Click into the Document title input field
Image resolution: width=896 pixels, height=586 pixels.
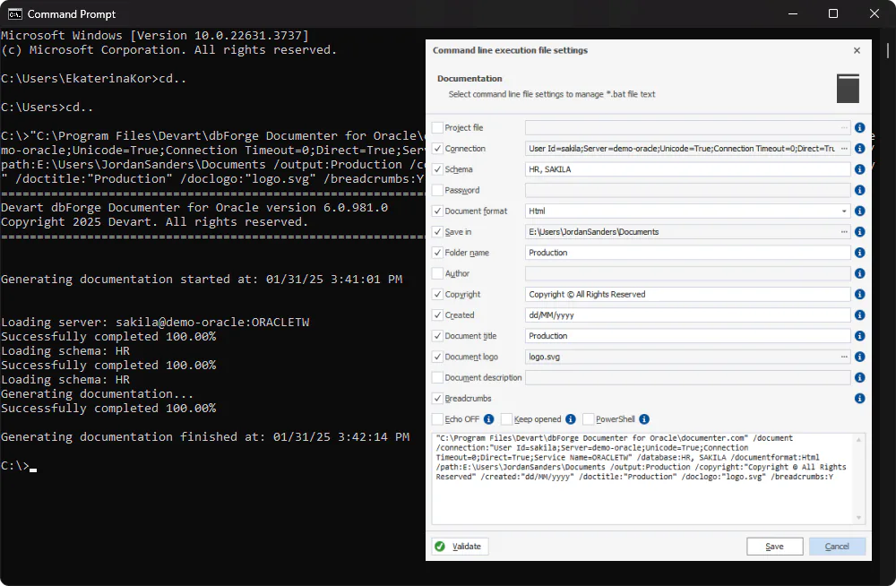pos(687,336)
